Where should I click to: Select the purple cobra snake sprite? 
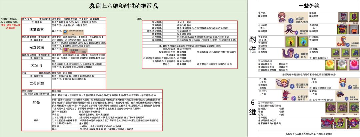289,53
